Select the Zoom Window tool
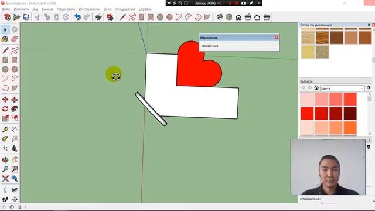The width and height of the screenshot is (375, 211). (15, 169)
